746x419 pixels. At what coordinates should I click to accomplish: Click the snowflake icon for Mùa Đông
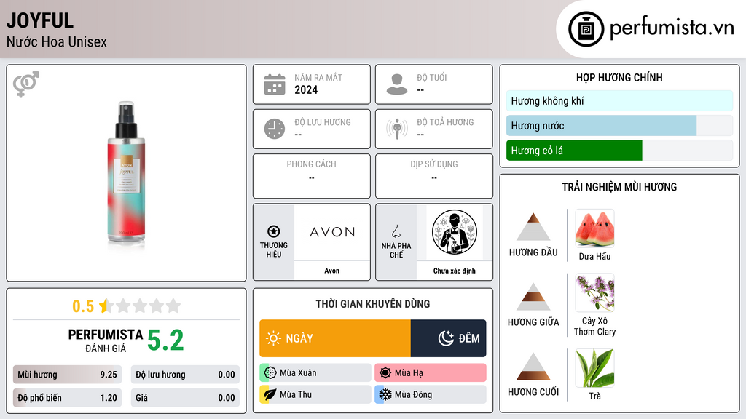[385, 394]
